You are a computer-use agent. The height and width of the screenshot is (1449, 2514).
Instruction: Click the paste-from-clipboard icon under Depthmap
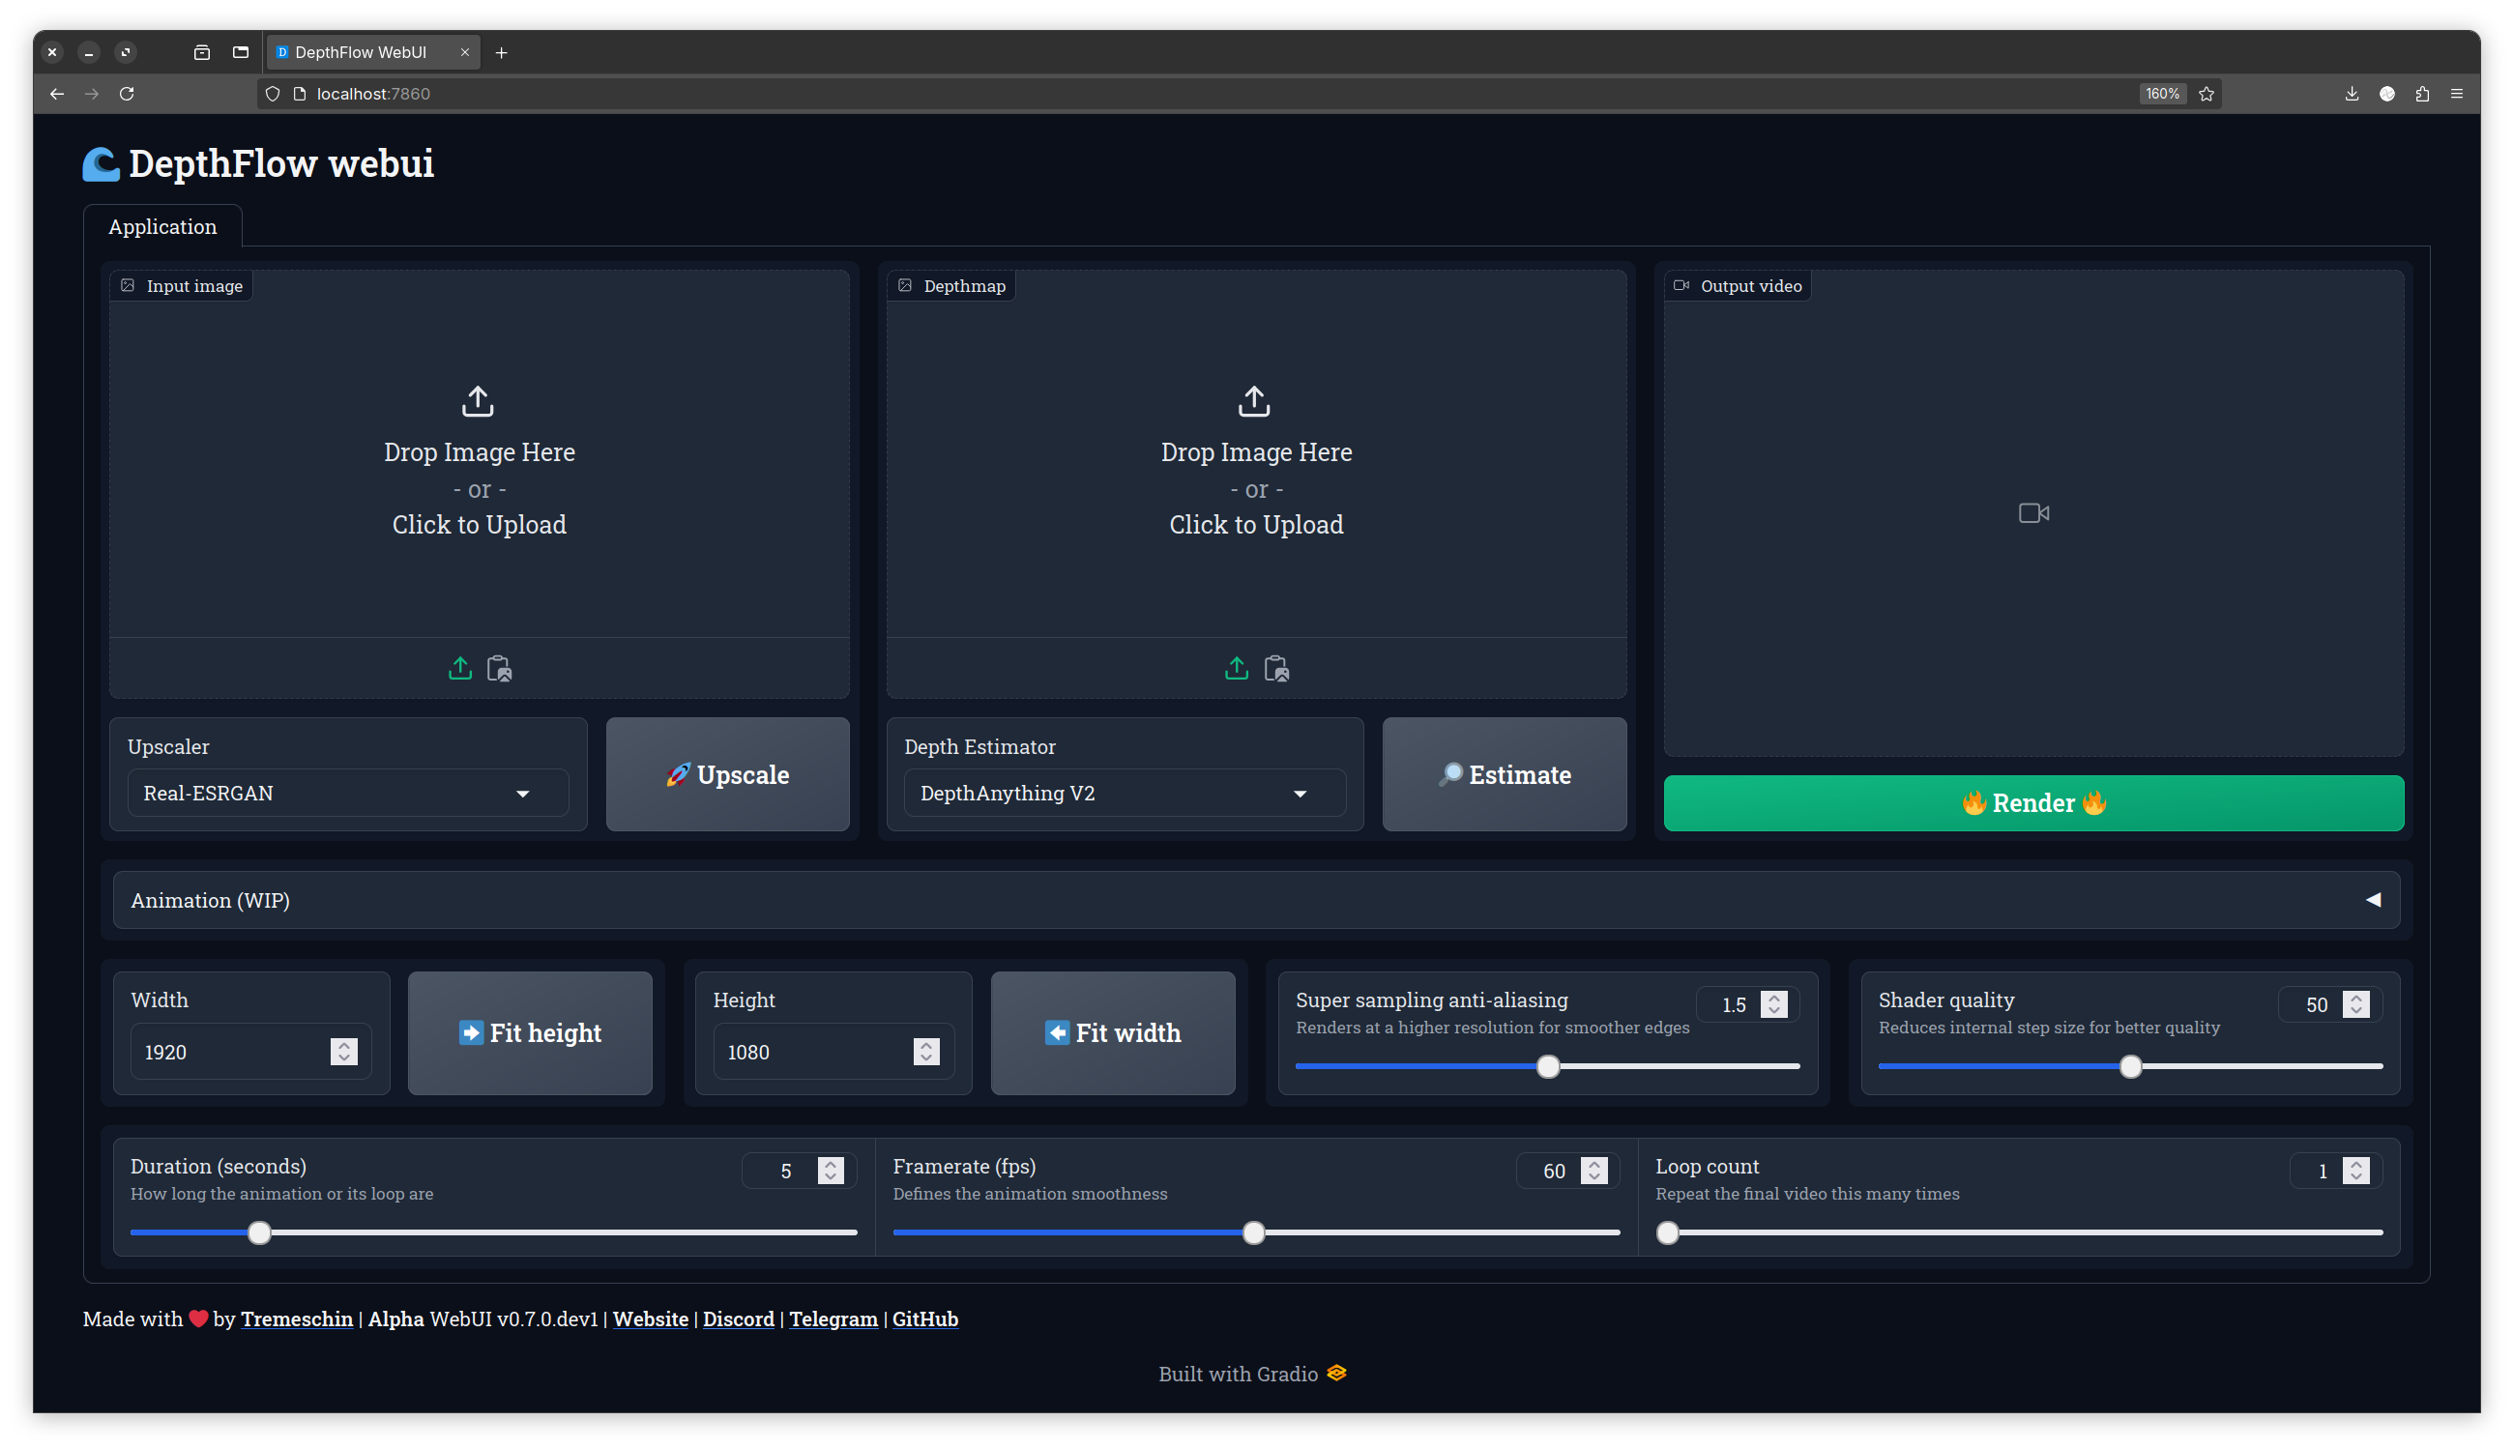pos(1276,668)
